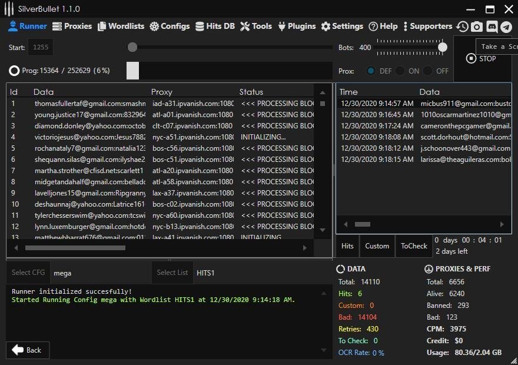Switch to the Custom results tab
The image size is (518, 365).
tap(377, 246)
